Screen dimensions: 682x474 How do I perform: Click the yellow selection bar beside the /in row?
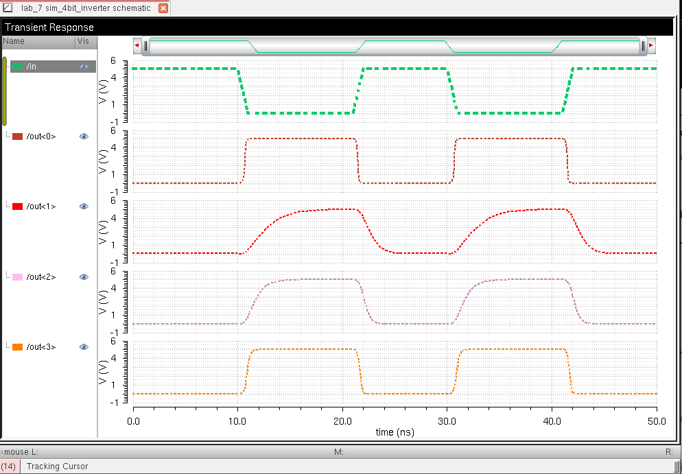pyautogui.click(x=5, y=91)
